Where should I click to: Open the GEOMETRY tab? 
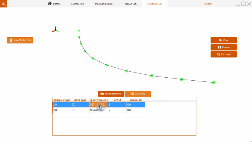click(x=77, y=4)
